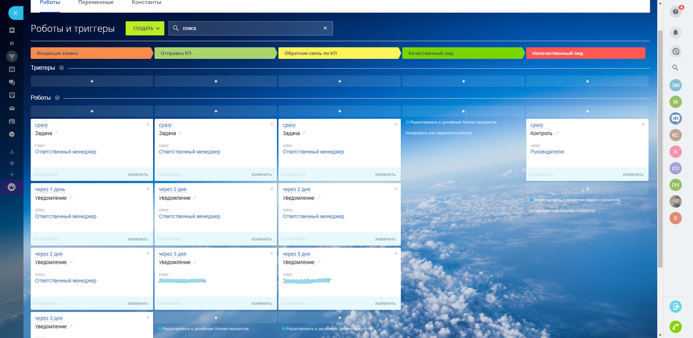The width and height of the screenshot is (693, 338).
Task: Click Редактировать в дизайнере in Качественный лид column
Action: click(453, 122)
